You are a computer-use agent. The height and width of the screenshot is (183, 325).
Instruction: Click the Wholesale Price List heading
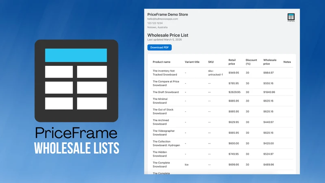[168, 35]
